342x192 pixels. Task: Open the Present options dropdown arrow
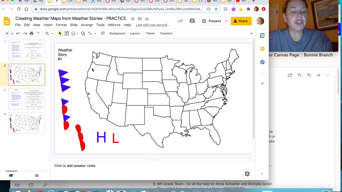click(x=226, y=21)
